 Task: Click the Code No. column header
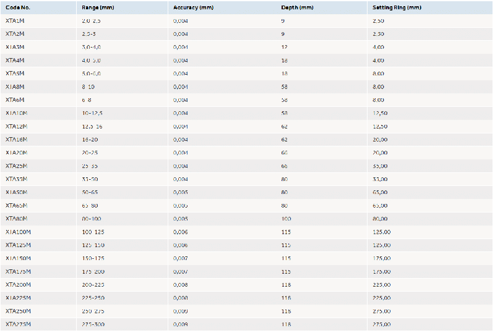pos(17,7)
